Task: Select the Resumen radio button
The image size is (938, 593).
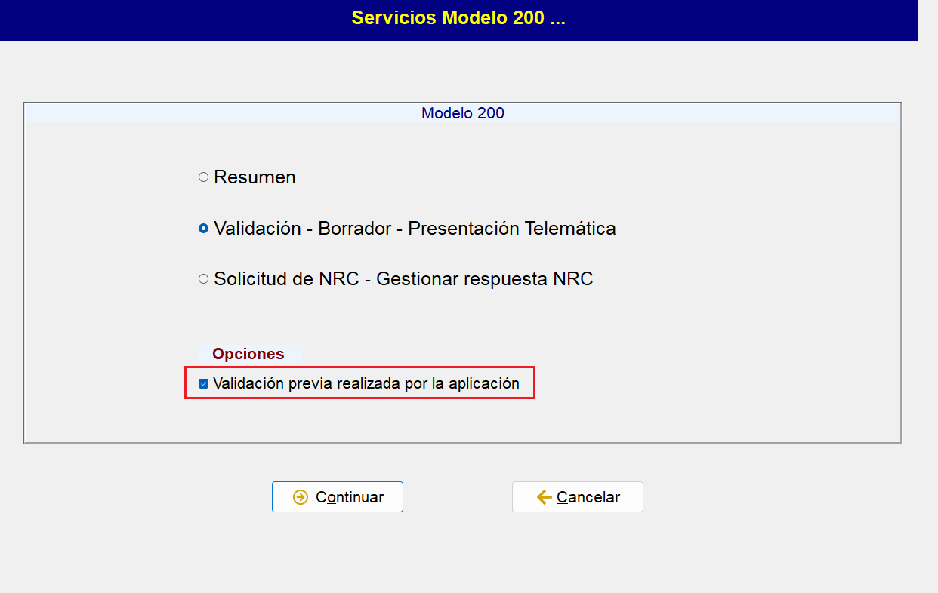Action: pyautogui.click(x=203, y=177)
